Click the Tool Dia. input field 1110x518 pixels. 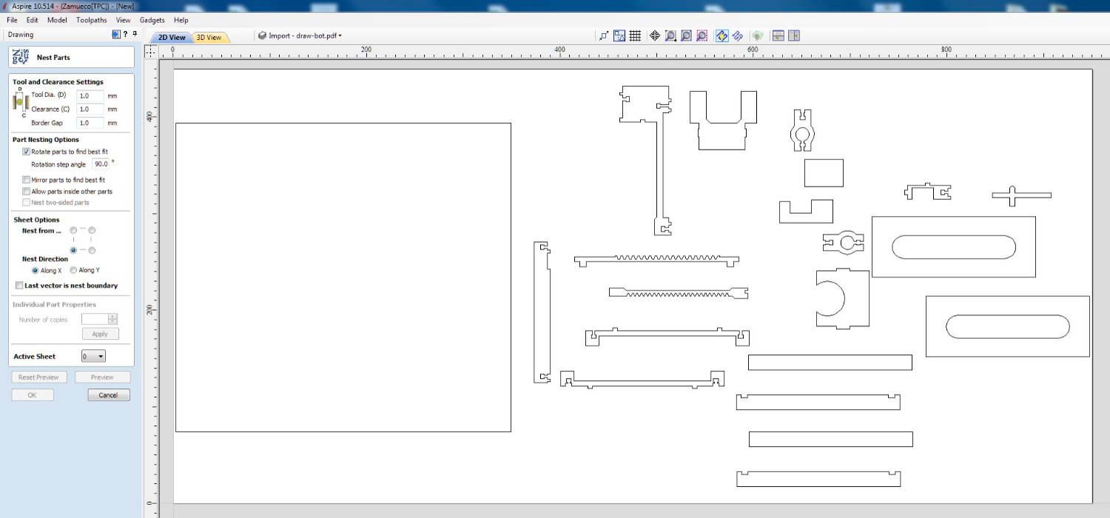click(x=90, y=96)
